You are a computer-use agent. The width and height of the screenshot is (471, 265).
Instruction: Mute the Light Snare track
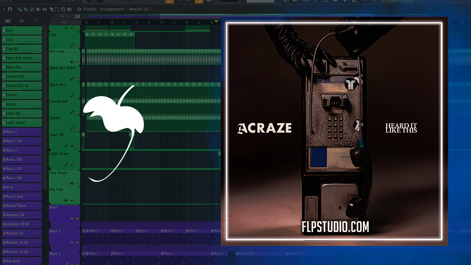(x=77, y=165)
